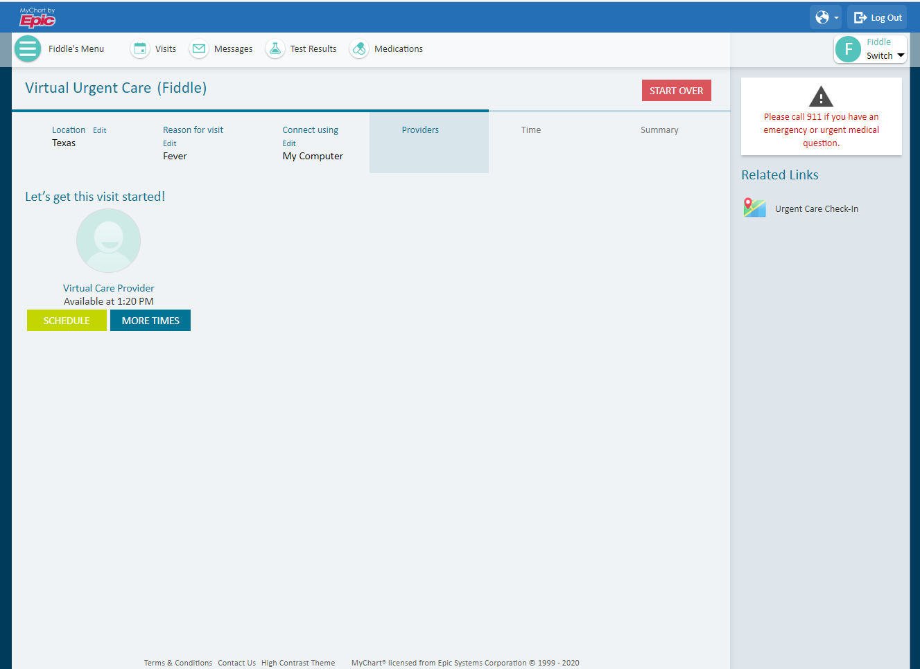Select the Time step tab
This screenshot has height=669, width=920.
pyautogui.click(x=531, y=130)
